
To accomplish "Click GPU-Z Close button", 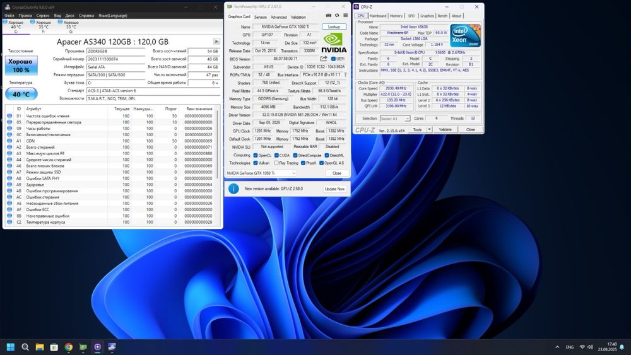I will (x=337, y=173).
